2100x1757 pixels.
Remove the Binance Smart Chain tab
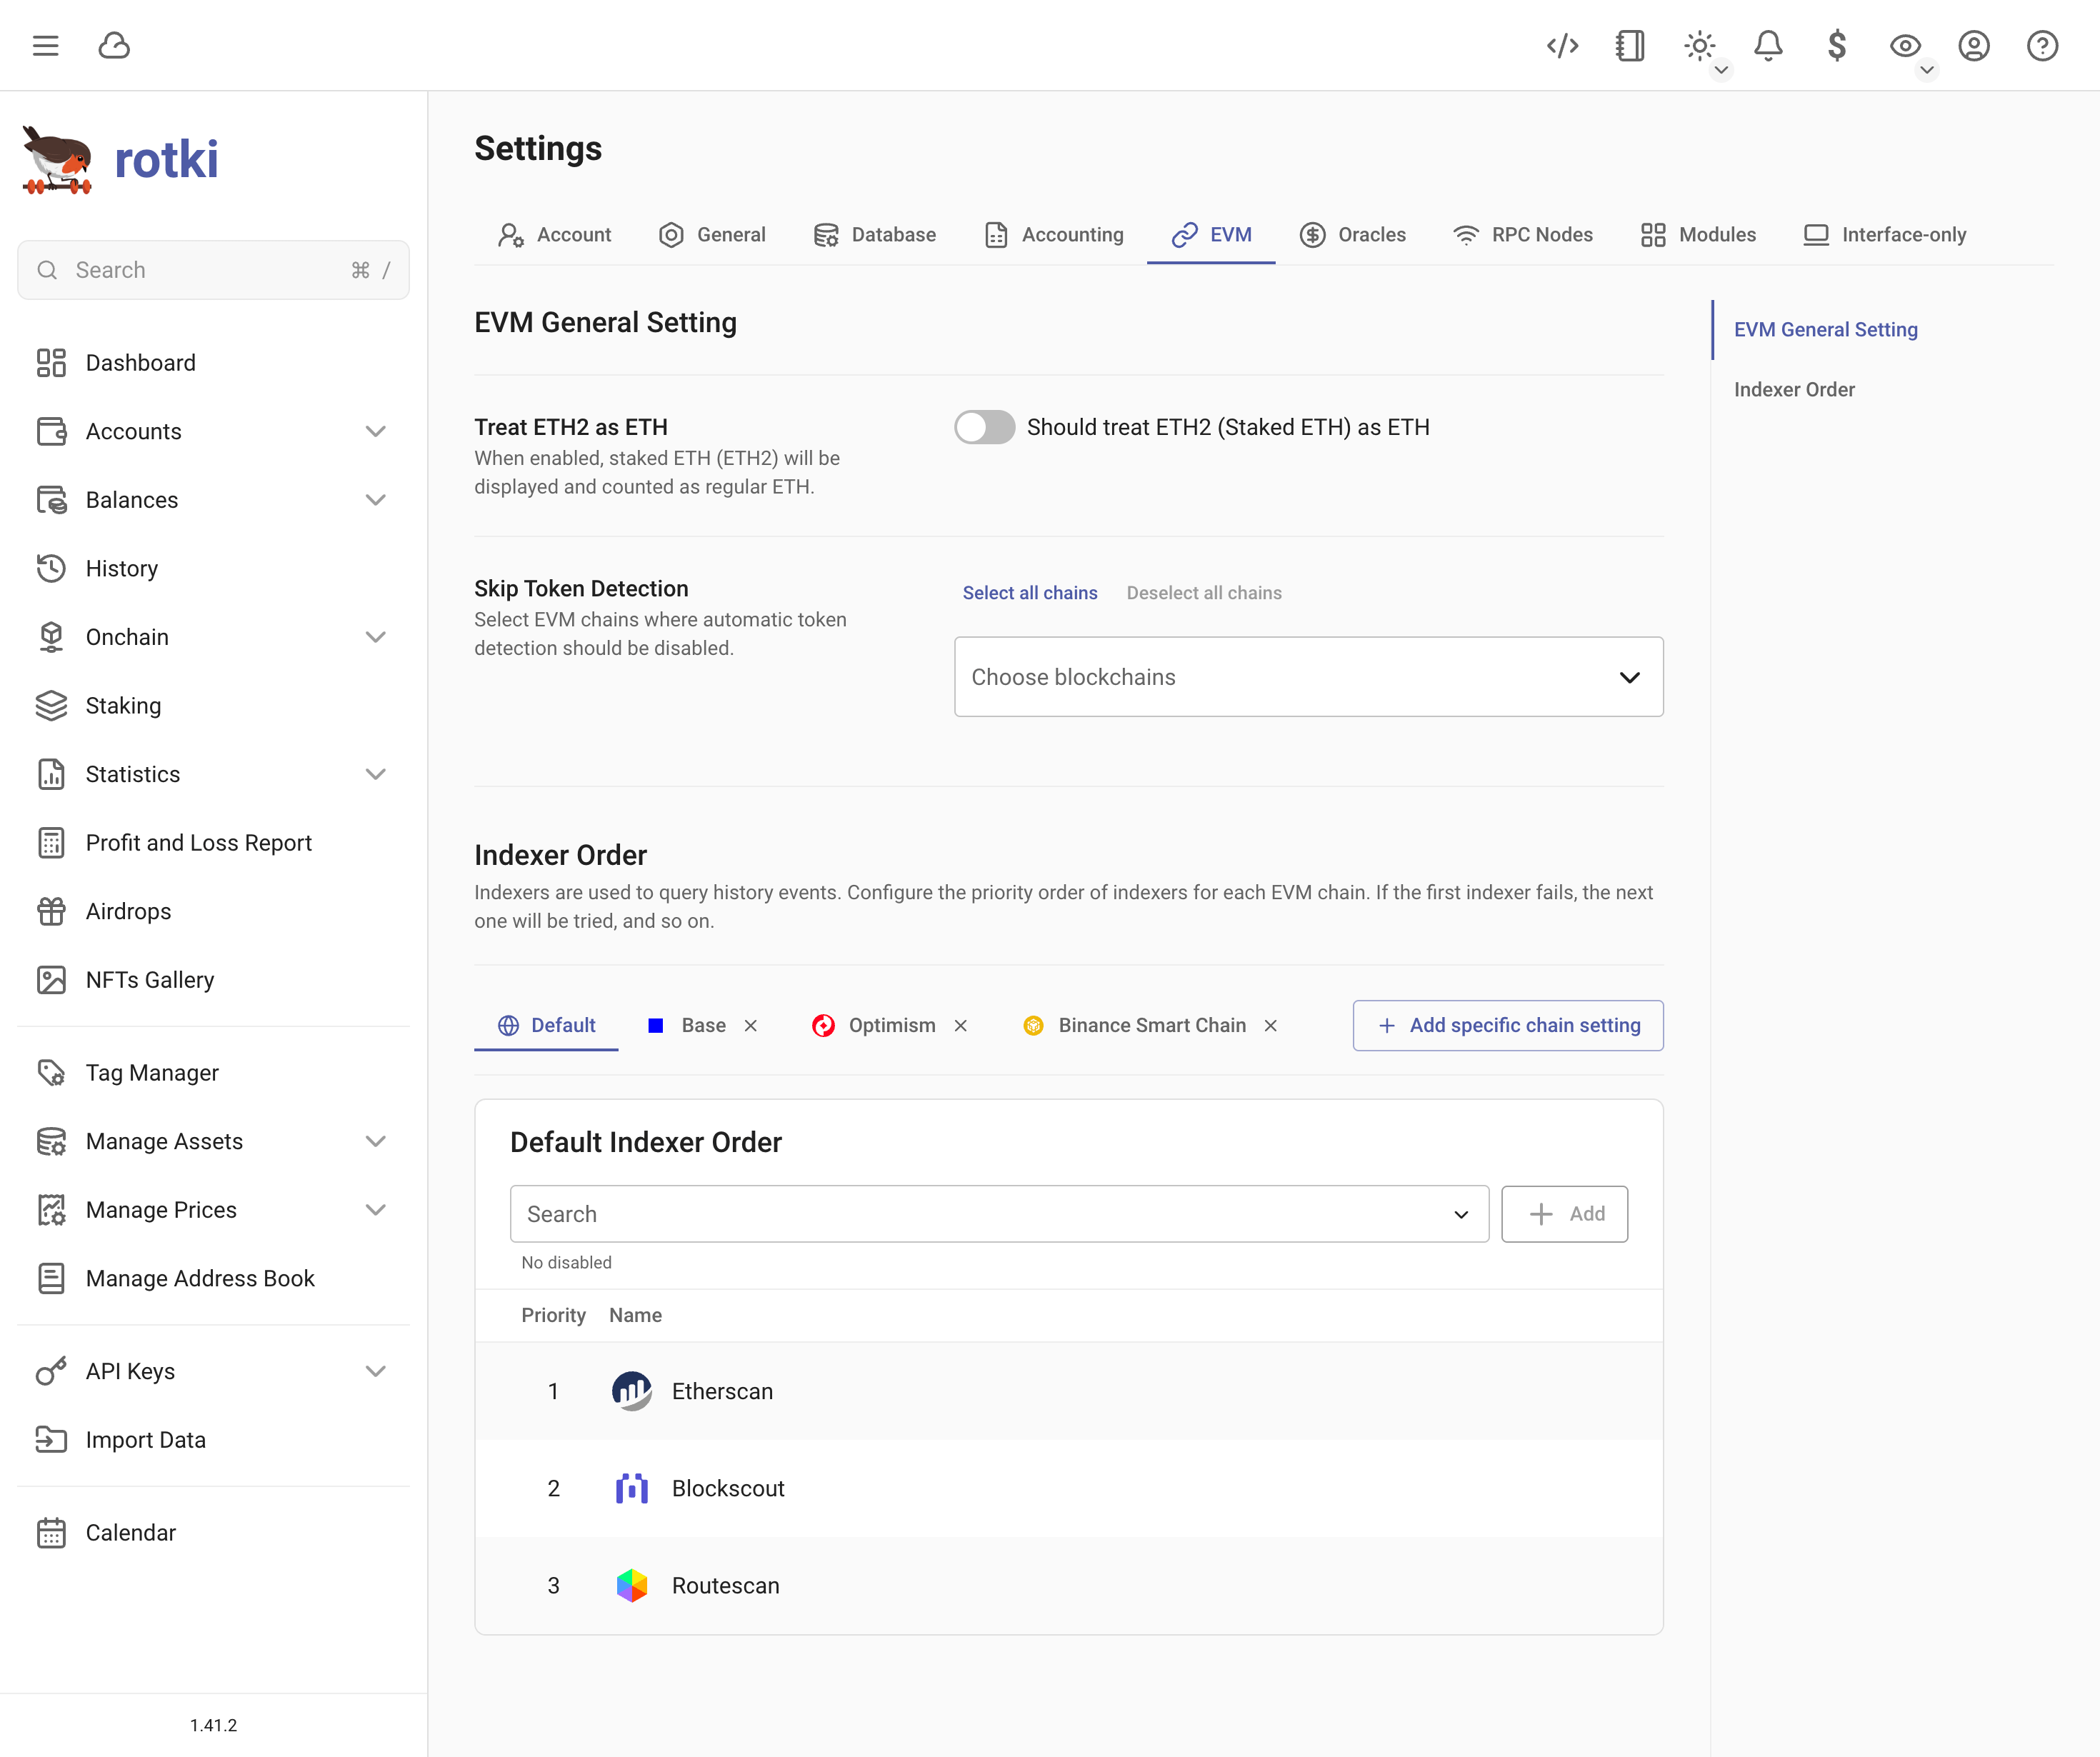1270,1026
